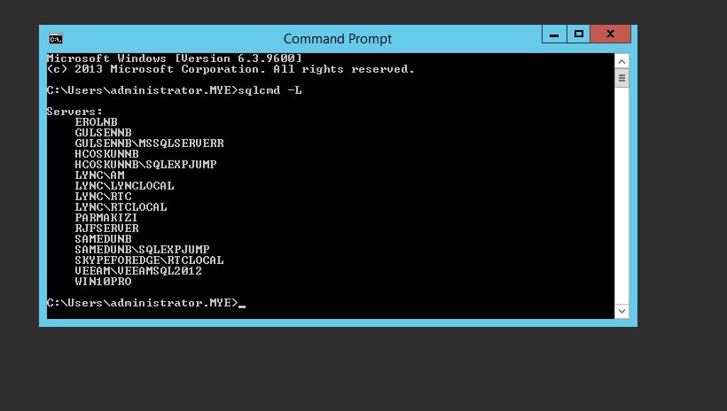Viewport: 727px width, 411px height.
Task: Click the VEEAM\VEEAMSQL2012 server entry
Action: tap(138, 271)
